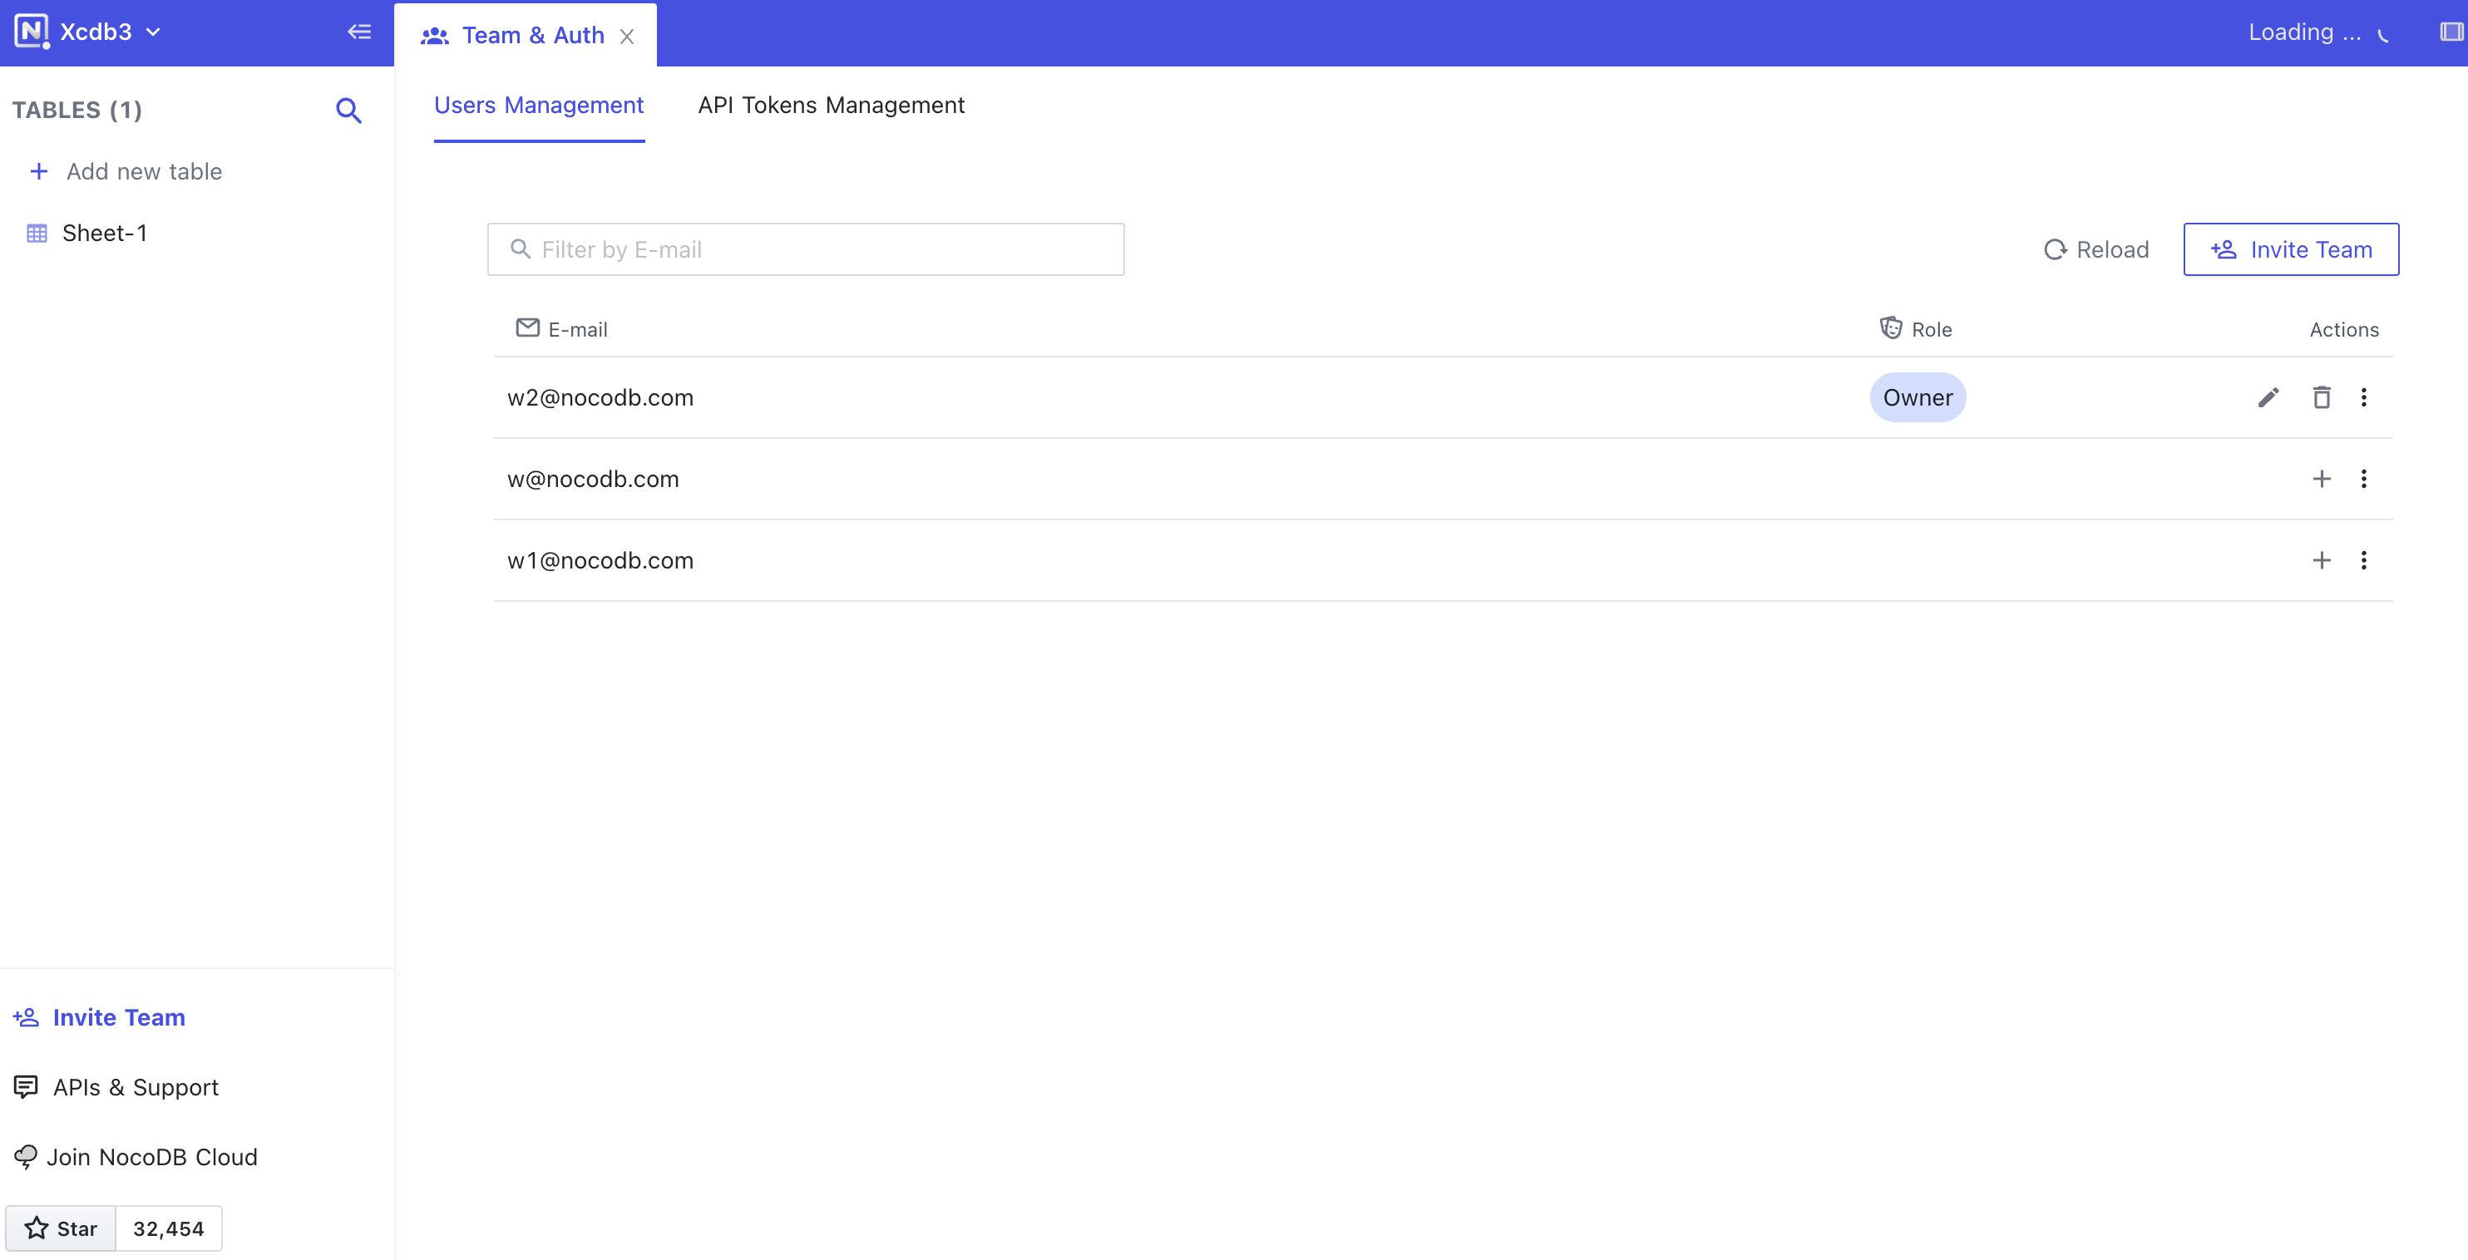
Task: Switch to API Tokens Management tab
Action: (x=831, y=106)
